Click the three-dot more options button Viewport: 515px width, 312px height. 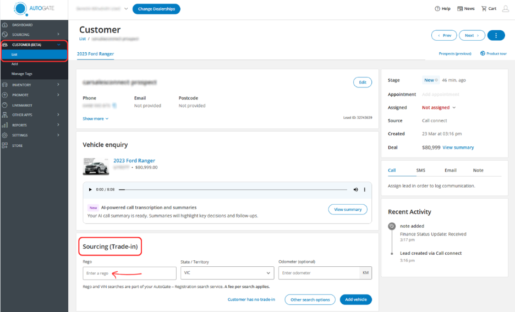pyautogui.click(x=496, y=35)
